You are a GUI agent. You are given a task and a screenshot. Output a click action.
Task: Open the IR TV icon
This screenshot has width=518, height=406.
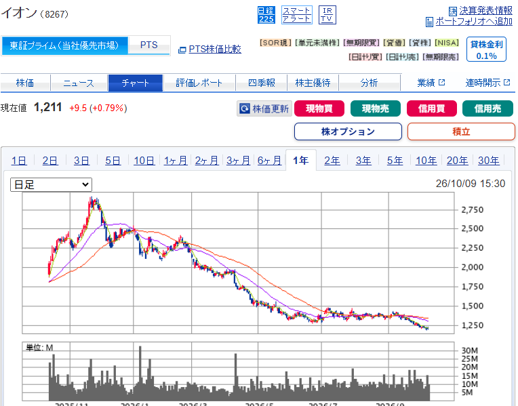pos(327,15)
